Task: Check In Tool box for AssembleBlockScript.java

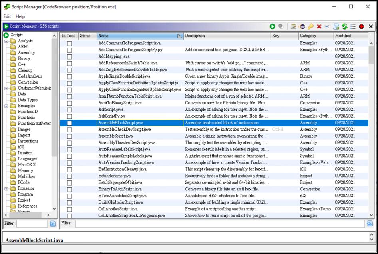Action: click(69, 123)
